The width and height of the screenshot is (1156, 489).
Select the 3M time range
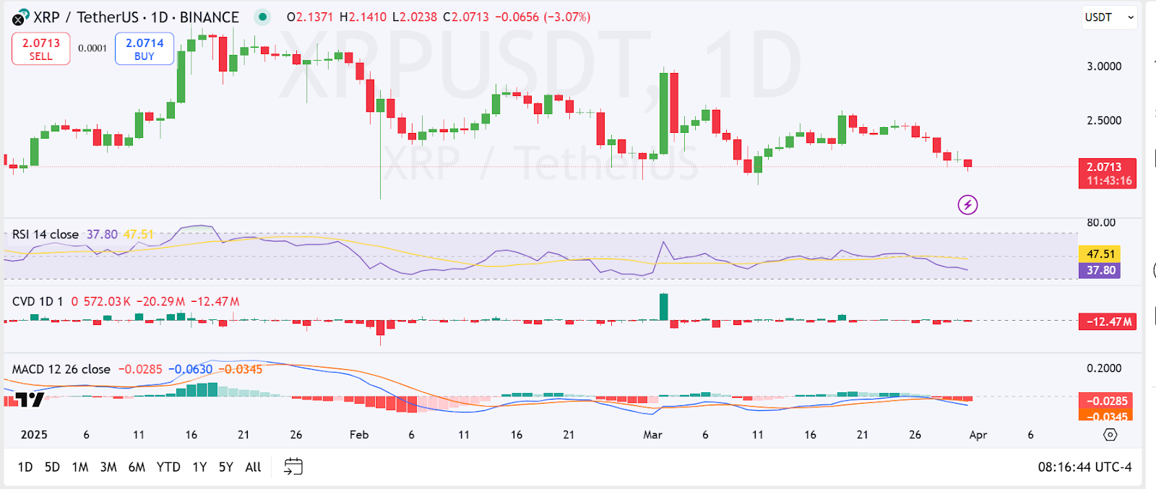(x=108, y=467)
